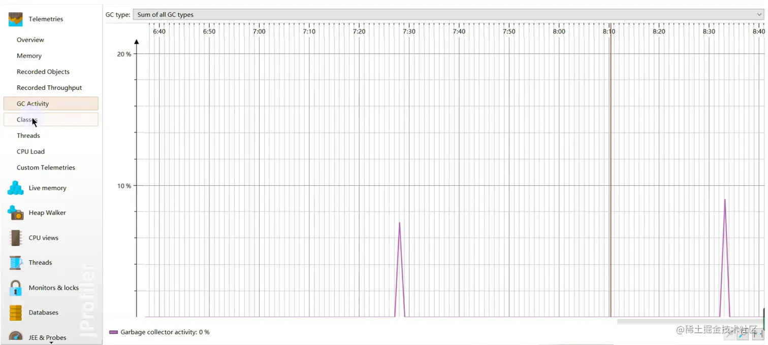
Task: Open the Heap Walker section label
Action: point(47,213)
